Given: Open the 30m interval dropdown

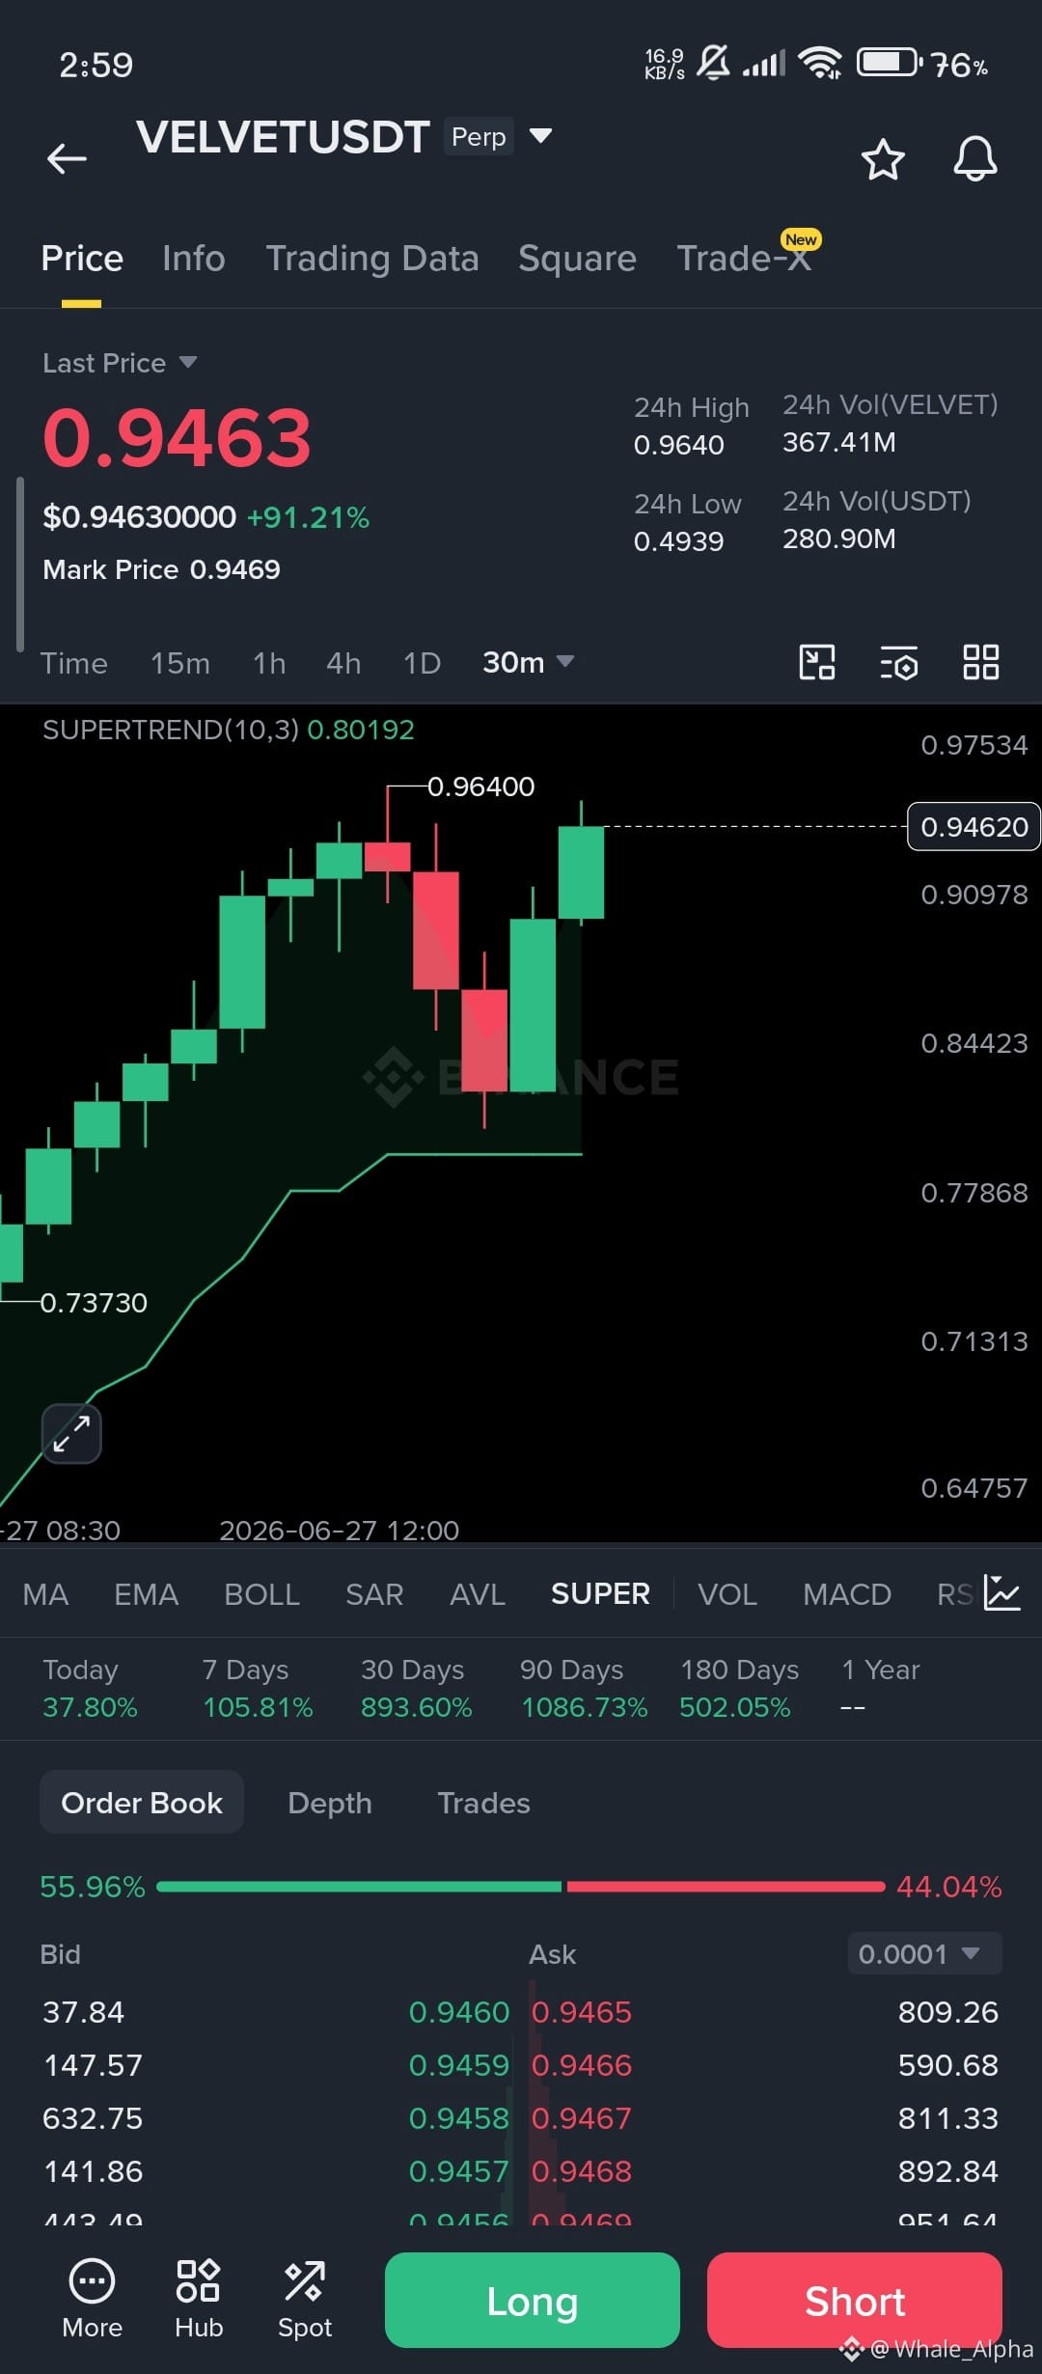Looking at the screenshot, I should coord(529,663).
